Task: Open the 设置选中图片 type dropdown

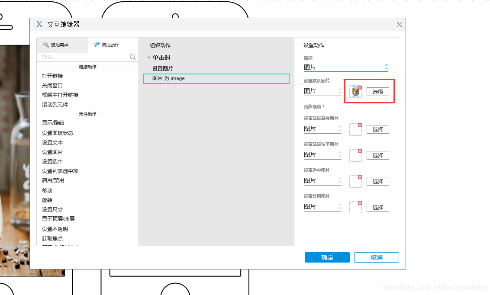Action: 322,180
